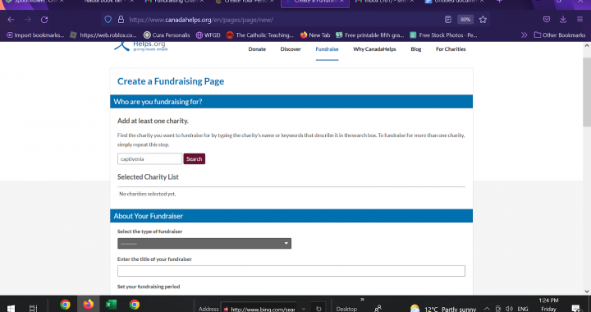Screen dimensions: 591x312
Task: Click the CanadaHelps logo
Action: (x=141, y=47)
